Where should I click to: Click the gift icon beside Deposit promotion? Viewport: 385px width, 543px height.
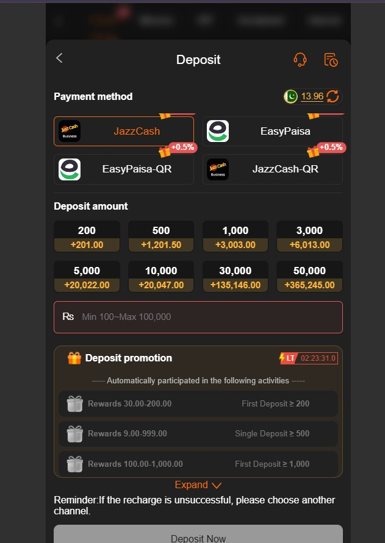[74, 358]
